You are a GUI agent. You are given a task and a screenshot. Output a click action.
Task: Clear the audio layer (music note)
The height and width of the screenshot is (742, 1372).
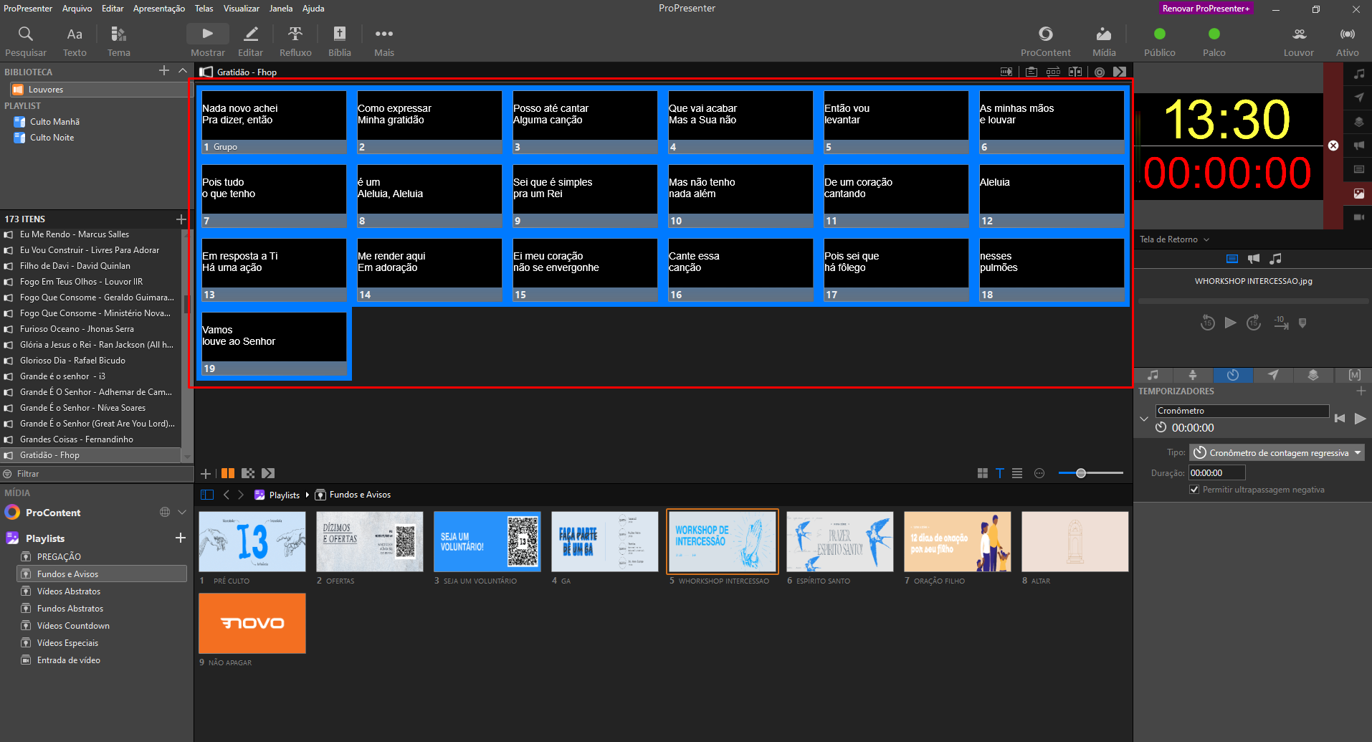click(1359, 74)
